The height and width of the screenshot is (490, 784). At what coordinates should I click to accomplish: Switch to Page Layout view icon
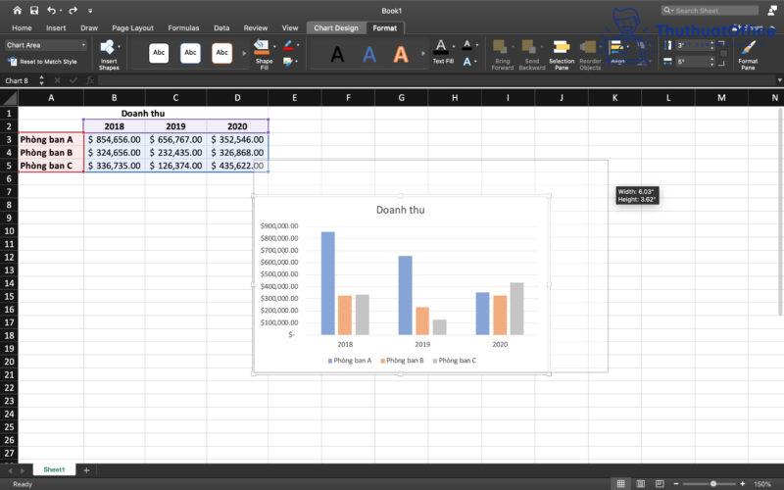(641, 483)
